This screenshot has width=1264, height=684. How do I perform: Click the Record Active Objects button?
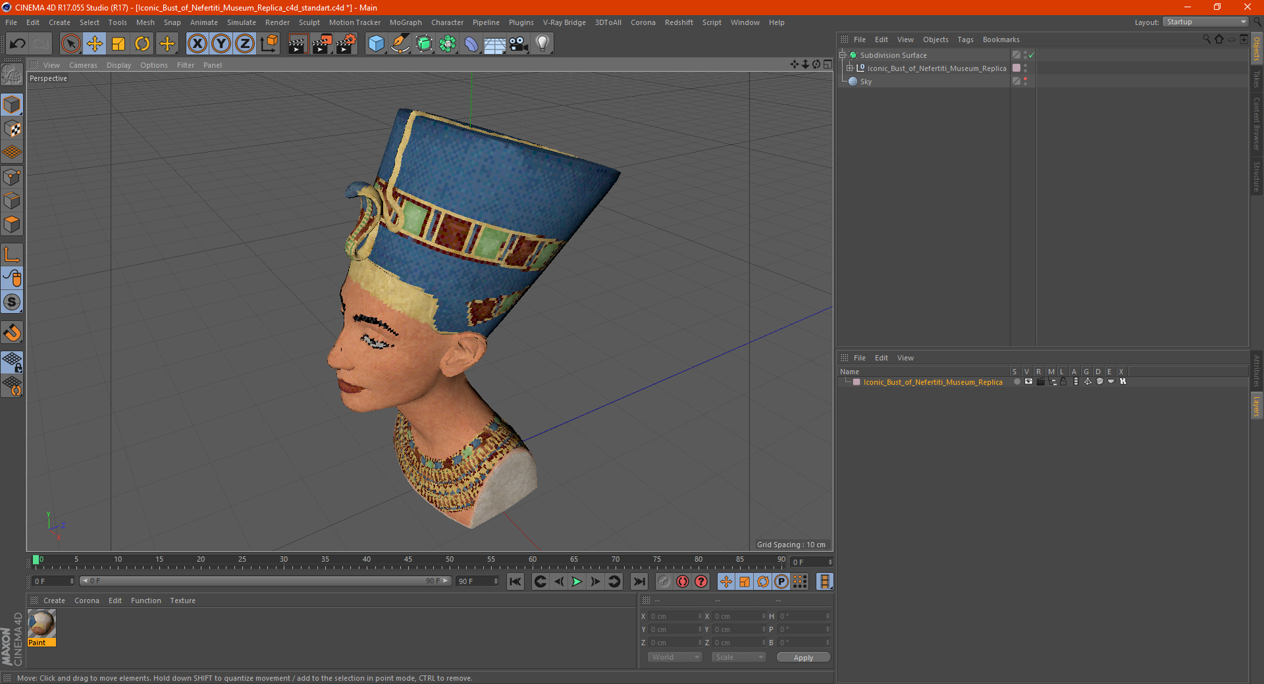664,581
